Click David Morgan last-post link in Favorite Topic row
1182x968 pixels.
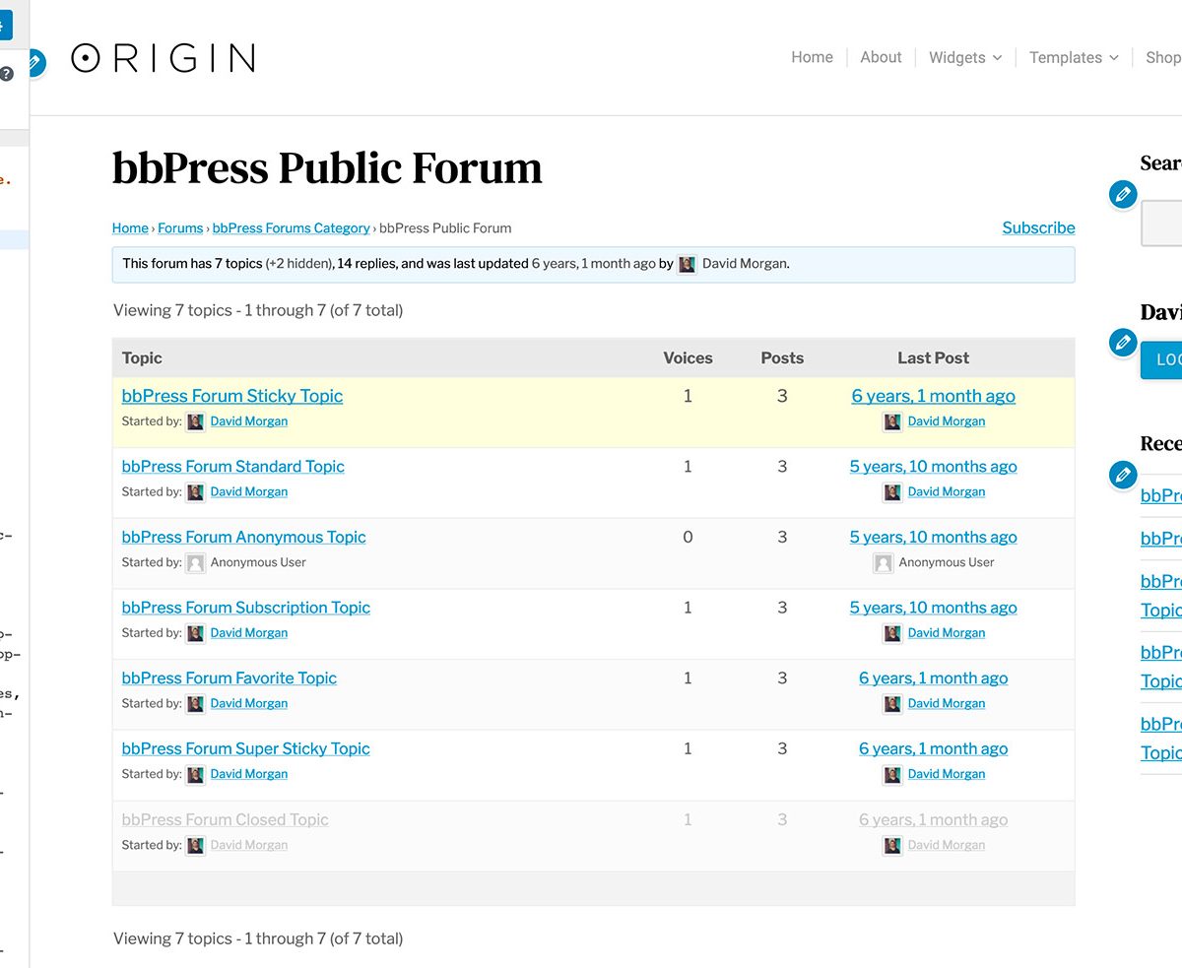pyautogui.click(x=947, y=704)
